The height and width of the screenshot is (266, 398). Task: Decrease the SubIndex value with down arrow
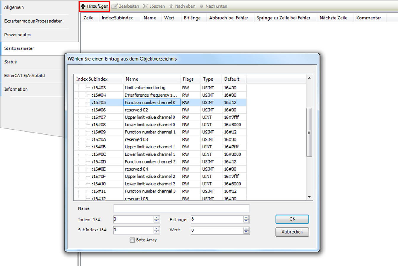156,232
